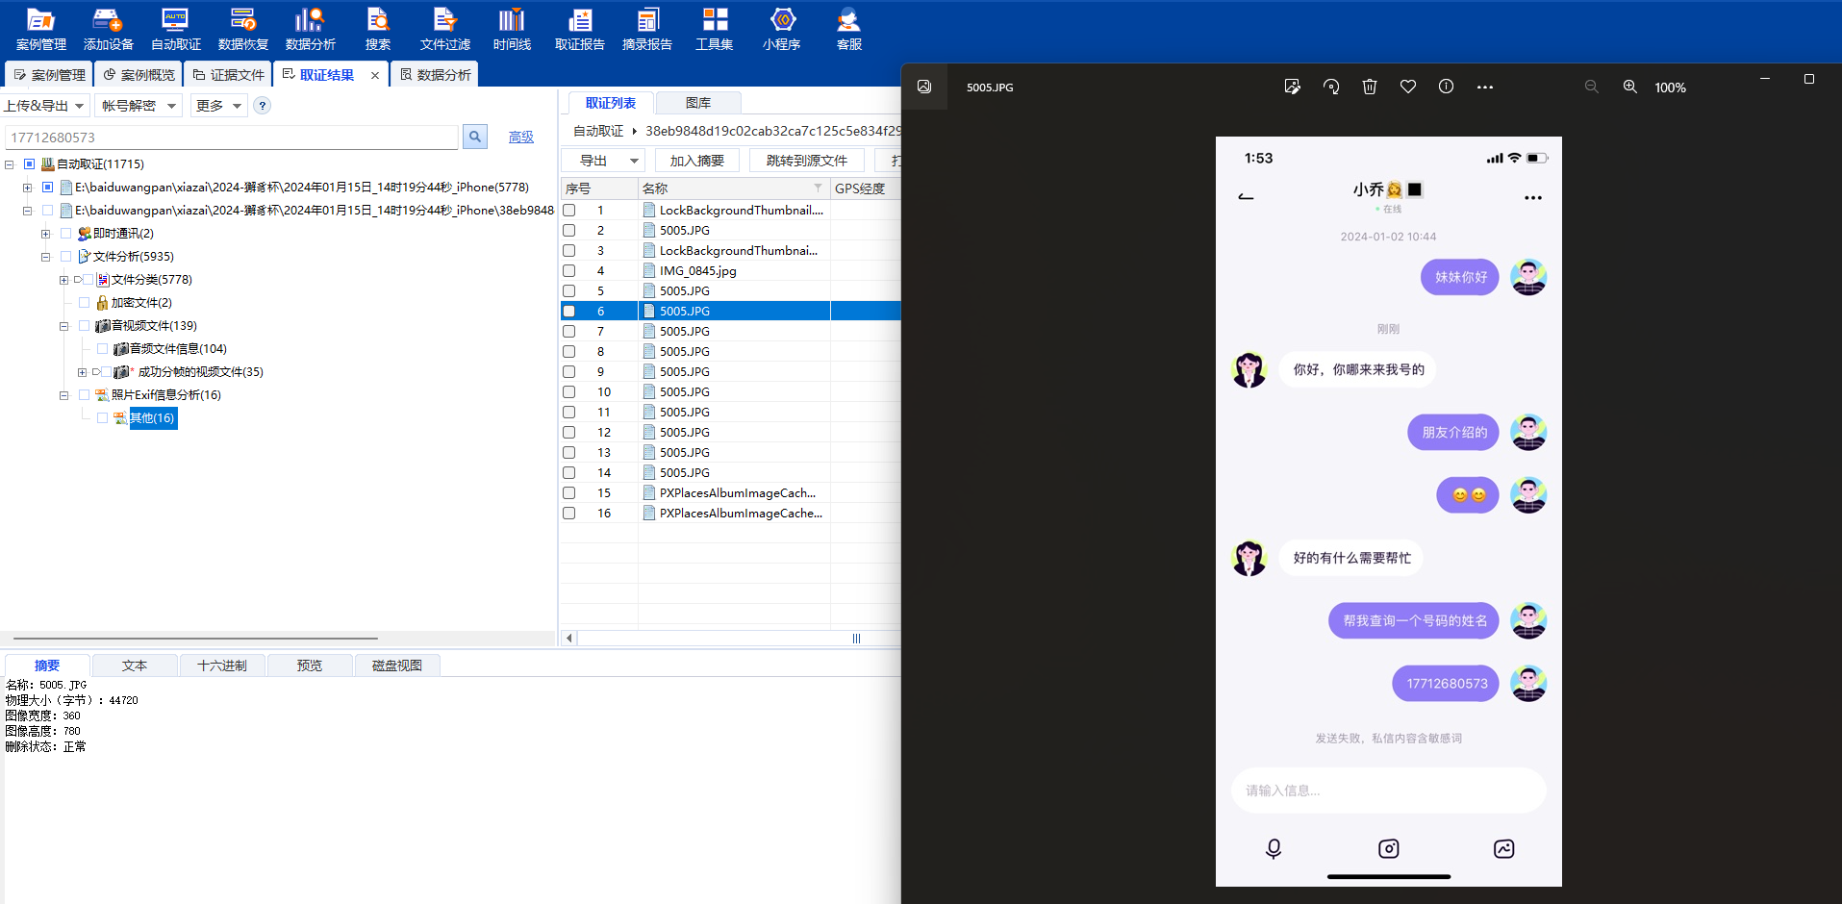Open the 更多 dropdown

217,106
